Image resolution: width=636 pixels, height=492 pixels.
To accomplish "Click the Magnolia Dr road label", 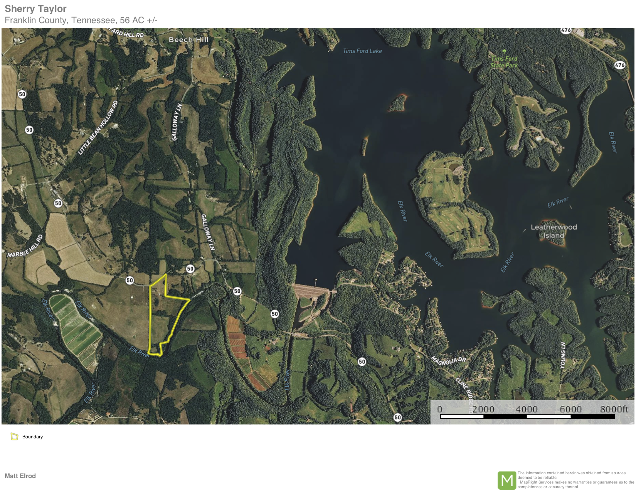I will click(448, 361).
